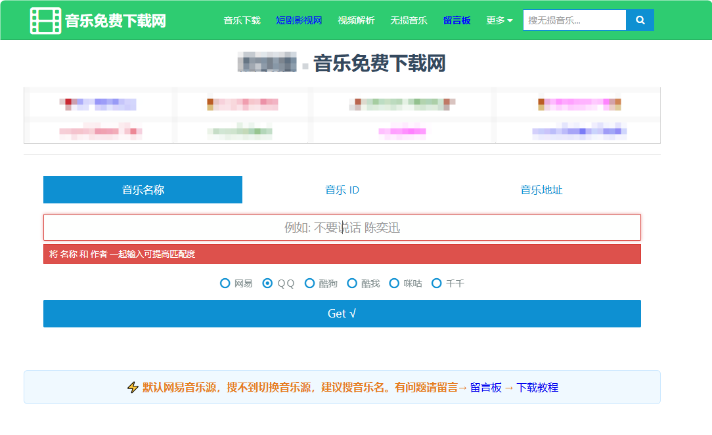This screenshot has width=712, height=435.
Task: Open the 留言板 link in bottom notice
Action: click(x=485, y=387)
